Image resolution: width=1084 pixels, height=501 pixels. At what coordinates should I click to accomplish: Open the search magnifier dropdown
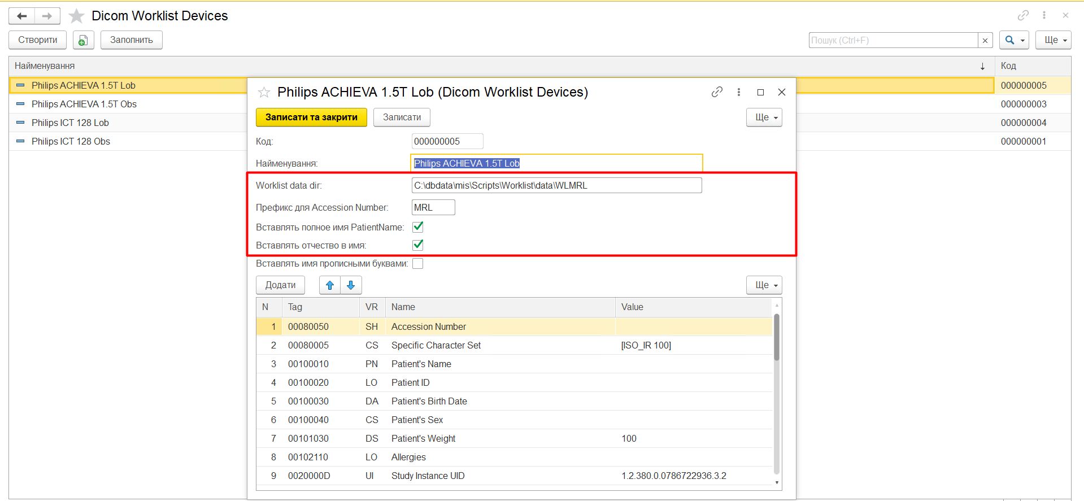click(x=1014, y=40)
